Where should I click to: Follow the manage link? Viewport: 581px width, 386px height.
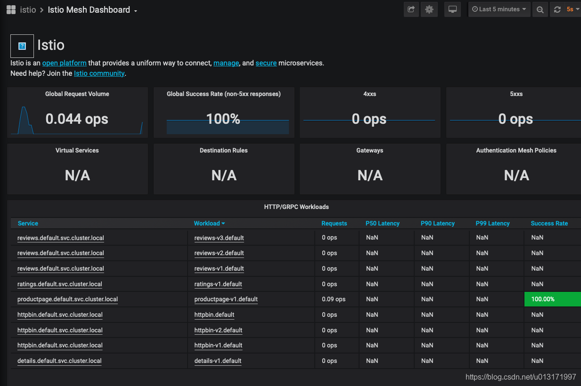point(226,63)
